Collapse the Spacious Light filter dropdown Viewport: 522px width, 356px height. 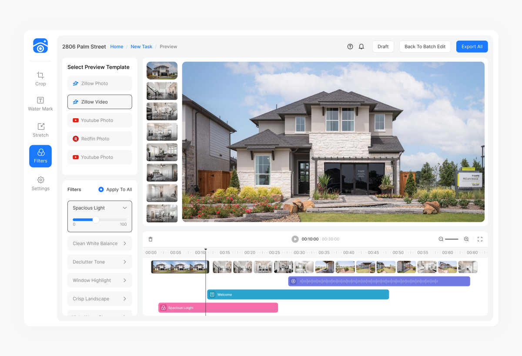pyautogui.click(x=125, y=208)
